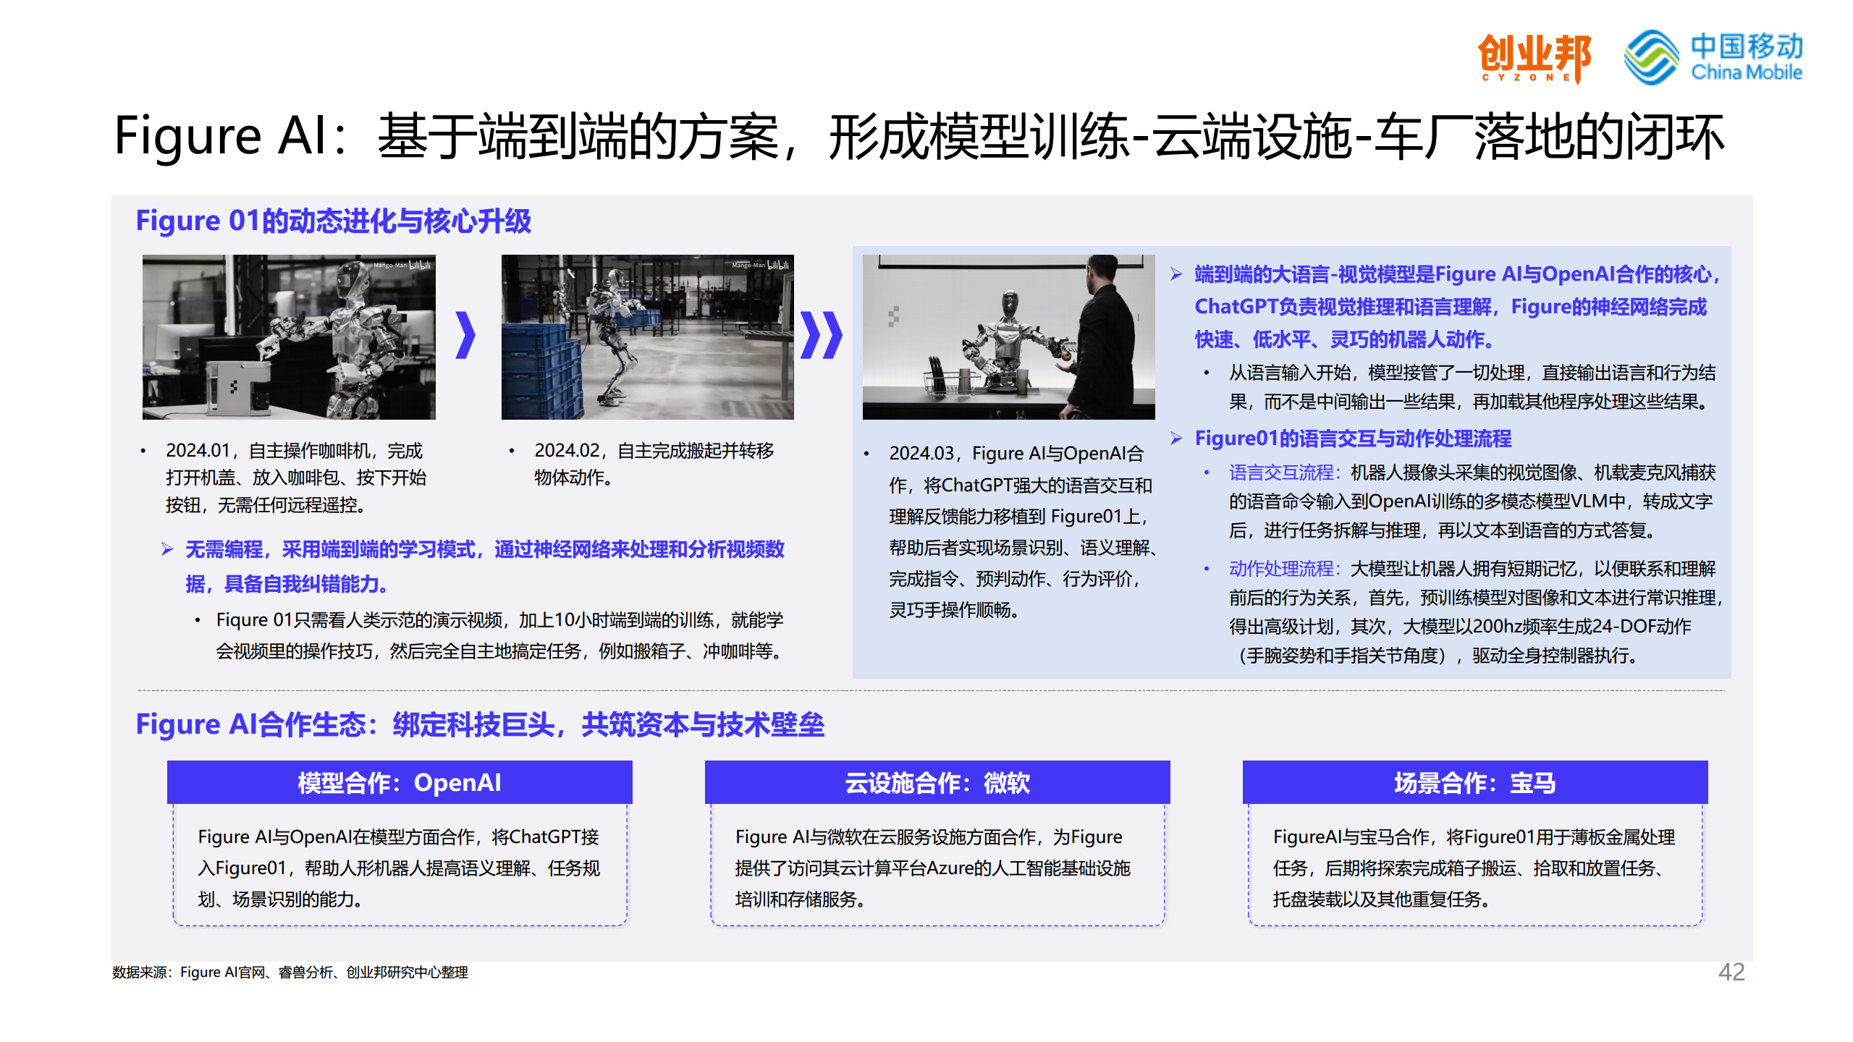The height and width of the screenshot is (1042, 1853).
Task: Open the coffee machine robot photo
Action: coord(289,336)
